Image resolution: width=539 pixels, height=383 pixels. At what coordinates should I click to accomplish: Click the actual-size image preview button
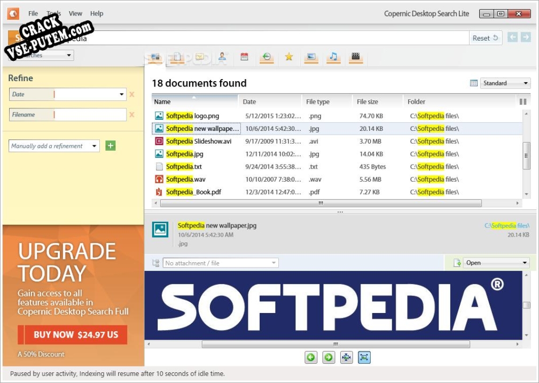click(364, 357)
